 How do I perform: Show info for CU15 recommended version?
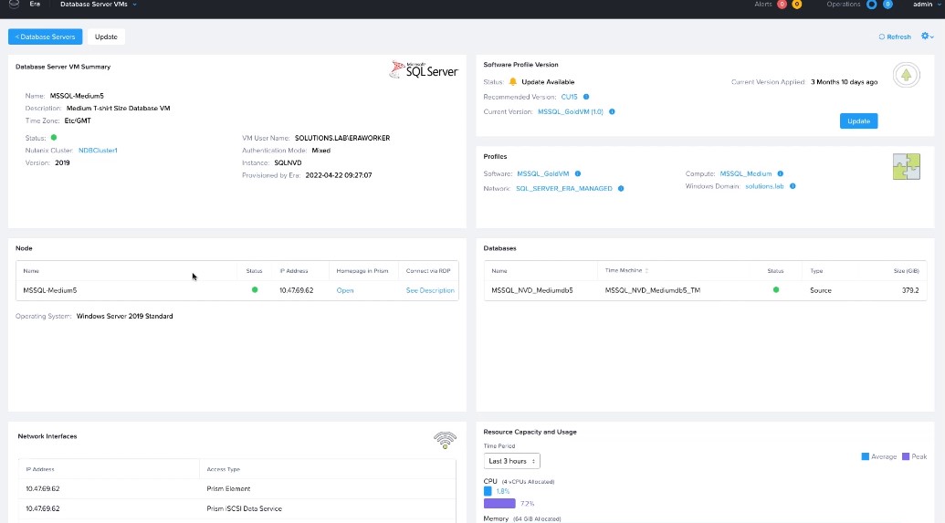click(x=586, y=97)
